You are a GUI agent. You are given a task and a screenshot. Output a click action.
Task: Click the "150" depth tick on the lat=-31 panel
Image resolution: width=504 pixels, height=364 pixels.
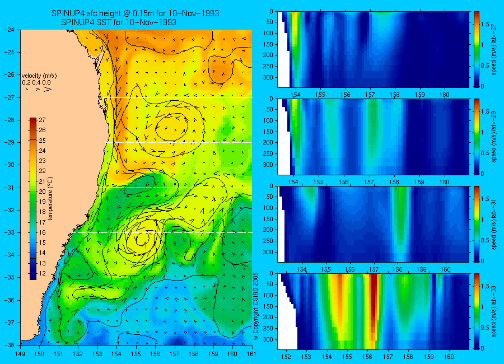(x=268, y=219)
